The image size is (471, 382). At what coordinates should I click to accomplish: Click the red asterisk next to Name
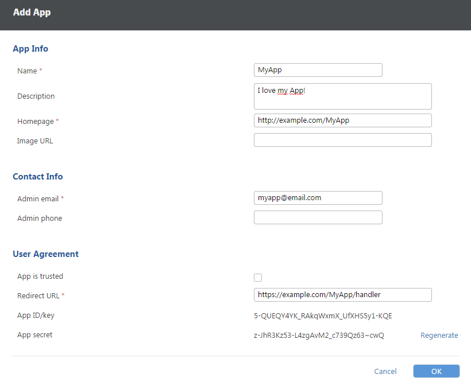click(40, 70)
